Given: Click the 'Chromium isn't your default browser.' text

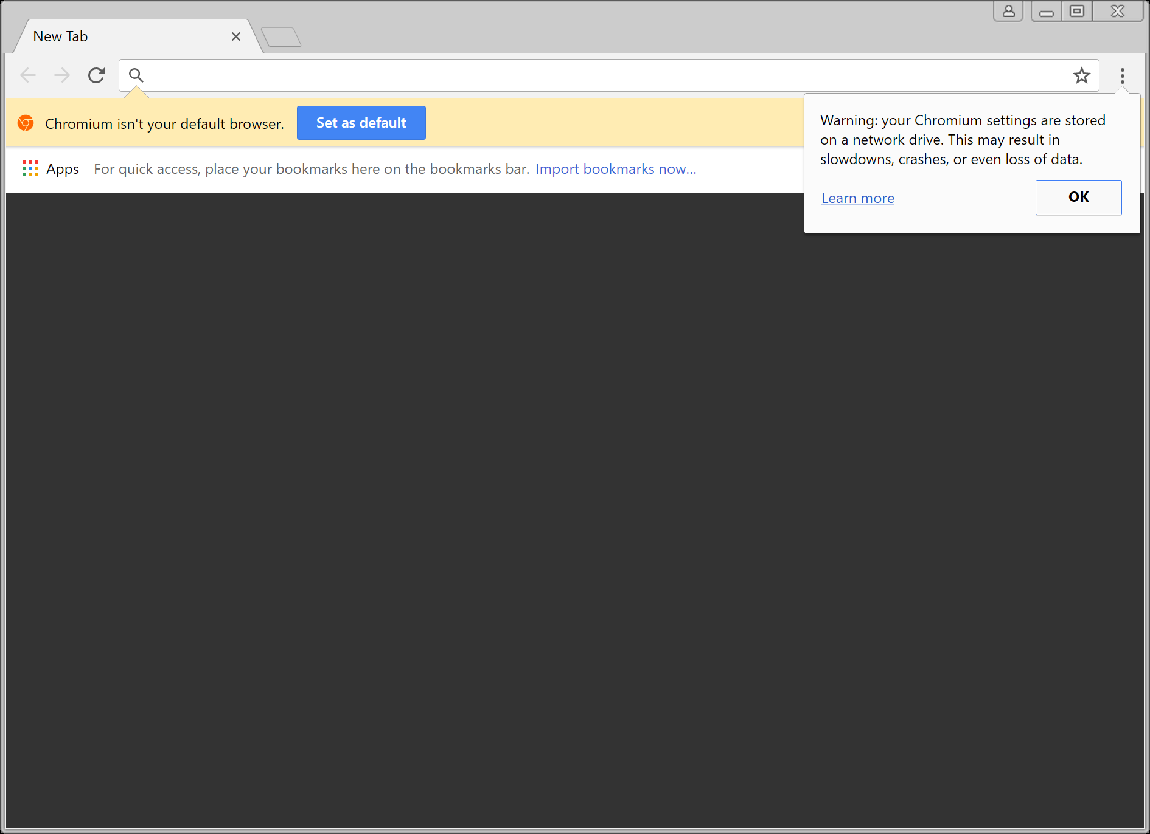Looking at the screenshot, I should pos(164,124).
